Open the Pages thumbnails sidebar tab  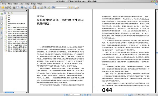(2, 19)
